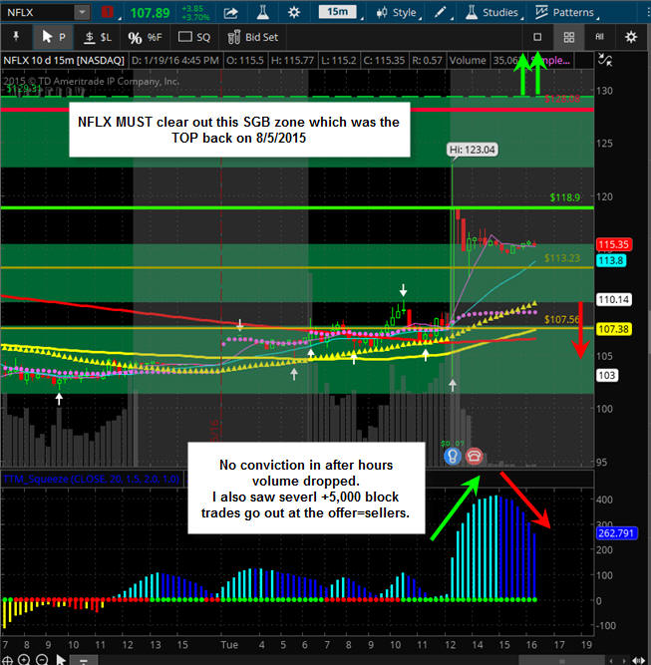651x665 pixels.
Task: Select the pointer cursor tool
Action: 51,37
